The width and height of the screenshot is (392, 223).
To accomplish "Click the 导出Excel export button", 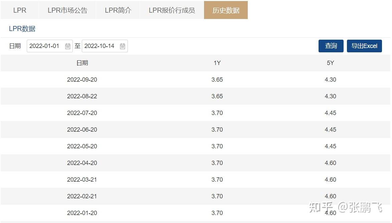I will (364, 46).
